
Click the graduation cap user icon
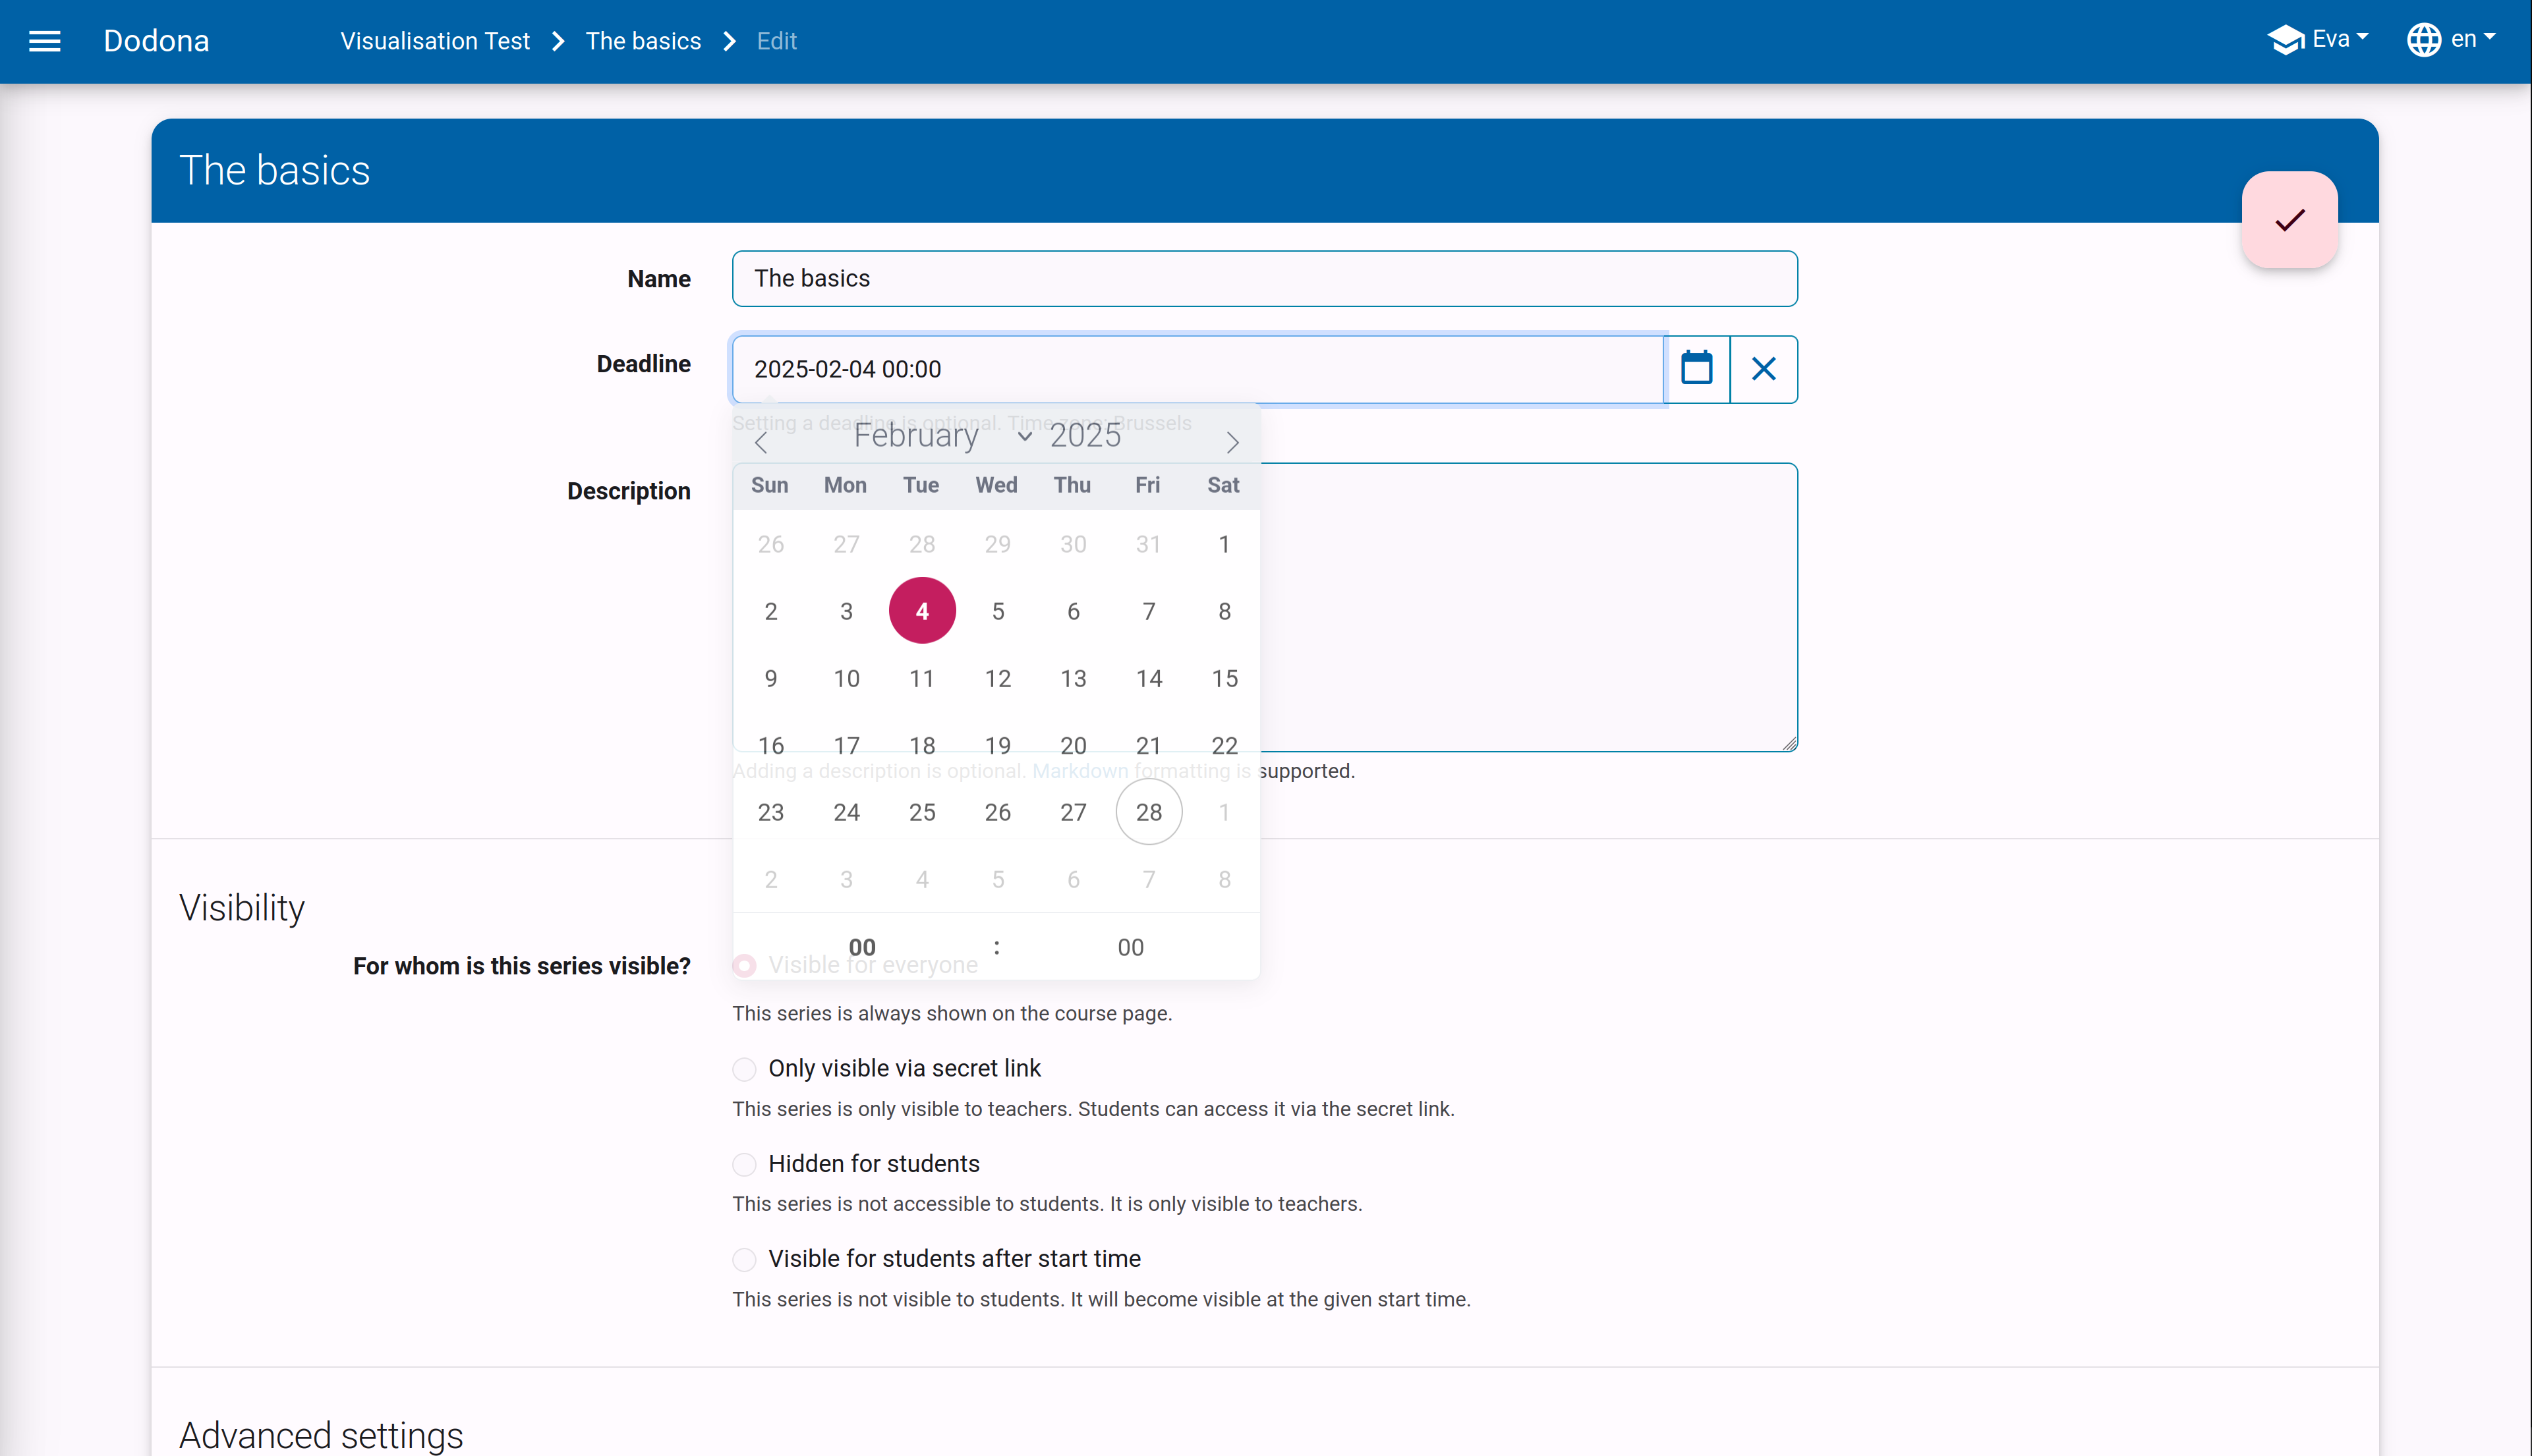(x=2285, y=40)
